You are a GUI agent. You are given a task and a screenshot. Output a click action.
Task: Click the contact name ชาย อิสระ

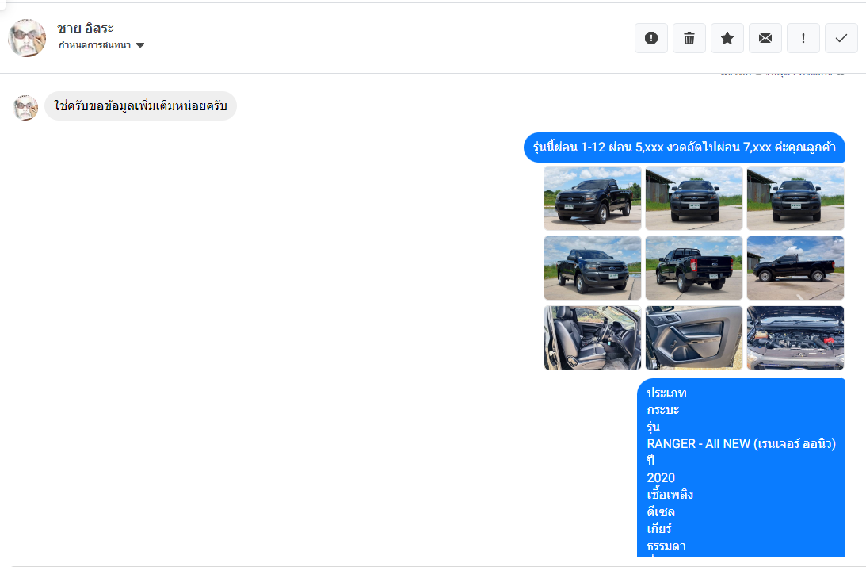click(86, 28)
